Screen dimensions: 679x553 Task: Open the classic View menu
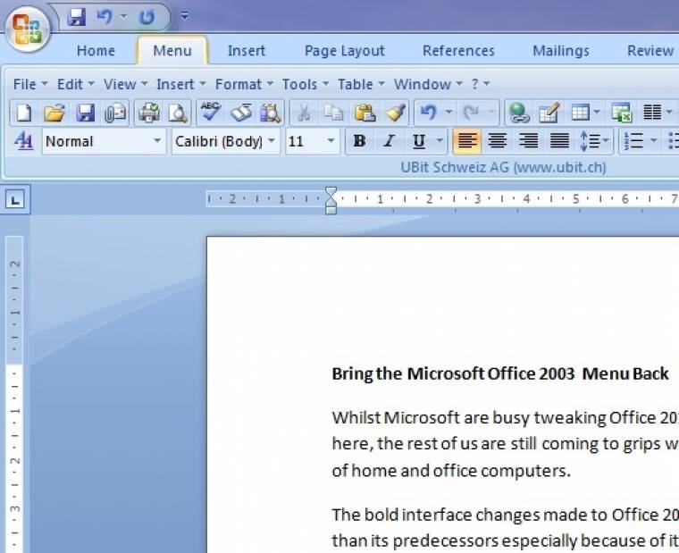click(125, 84)
